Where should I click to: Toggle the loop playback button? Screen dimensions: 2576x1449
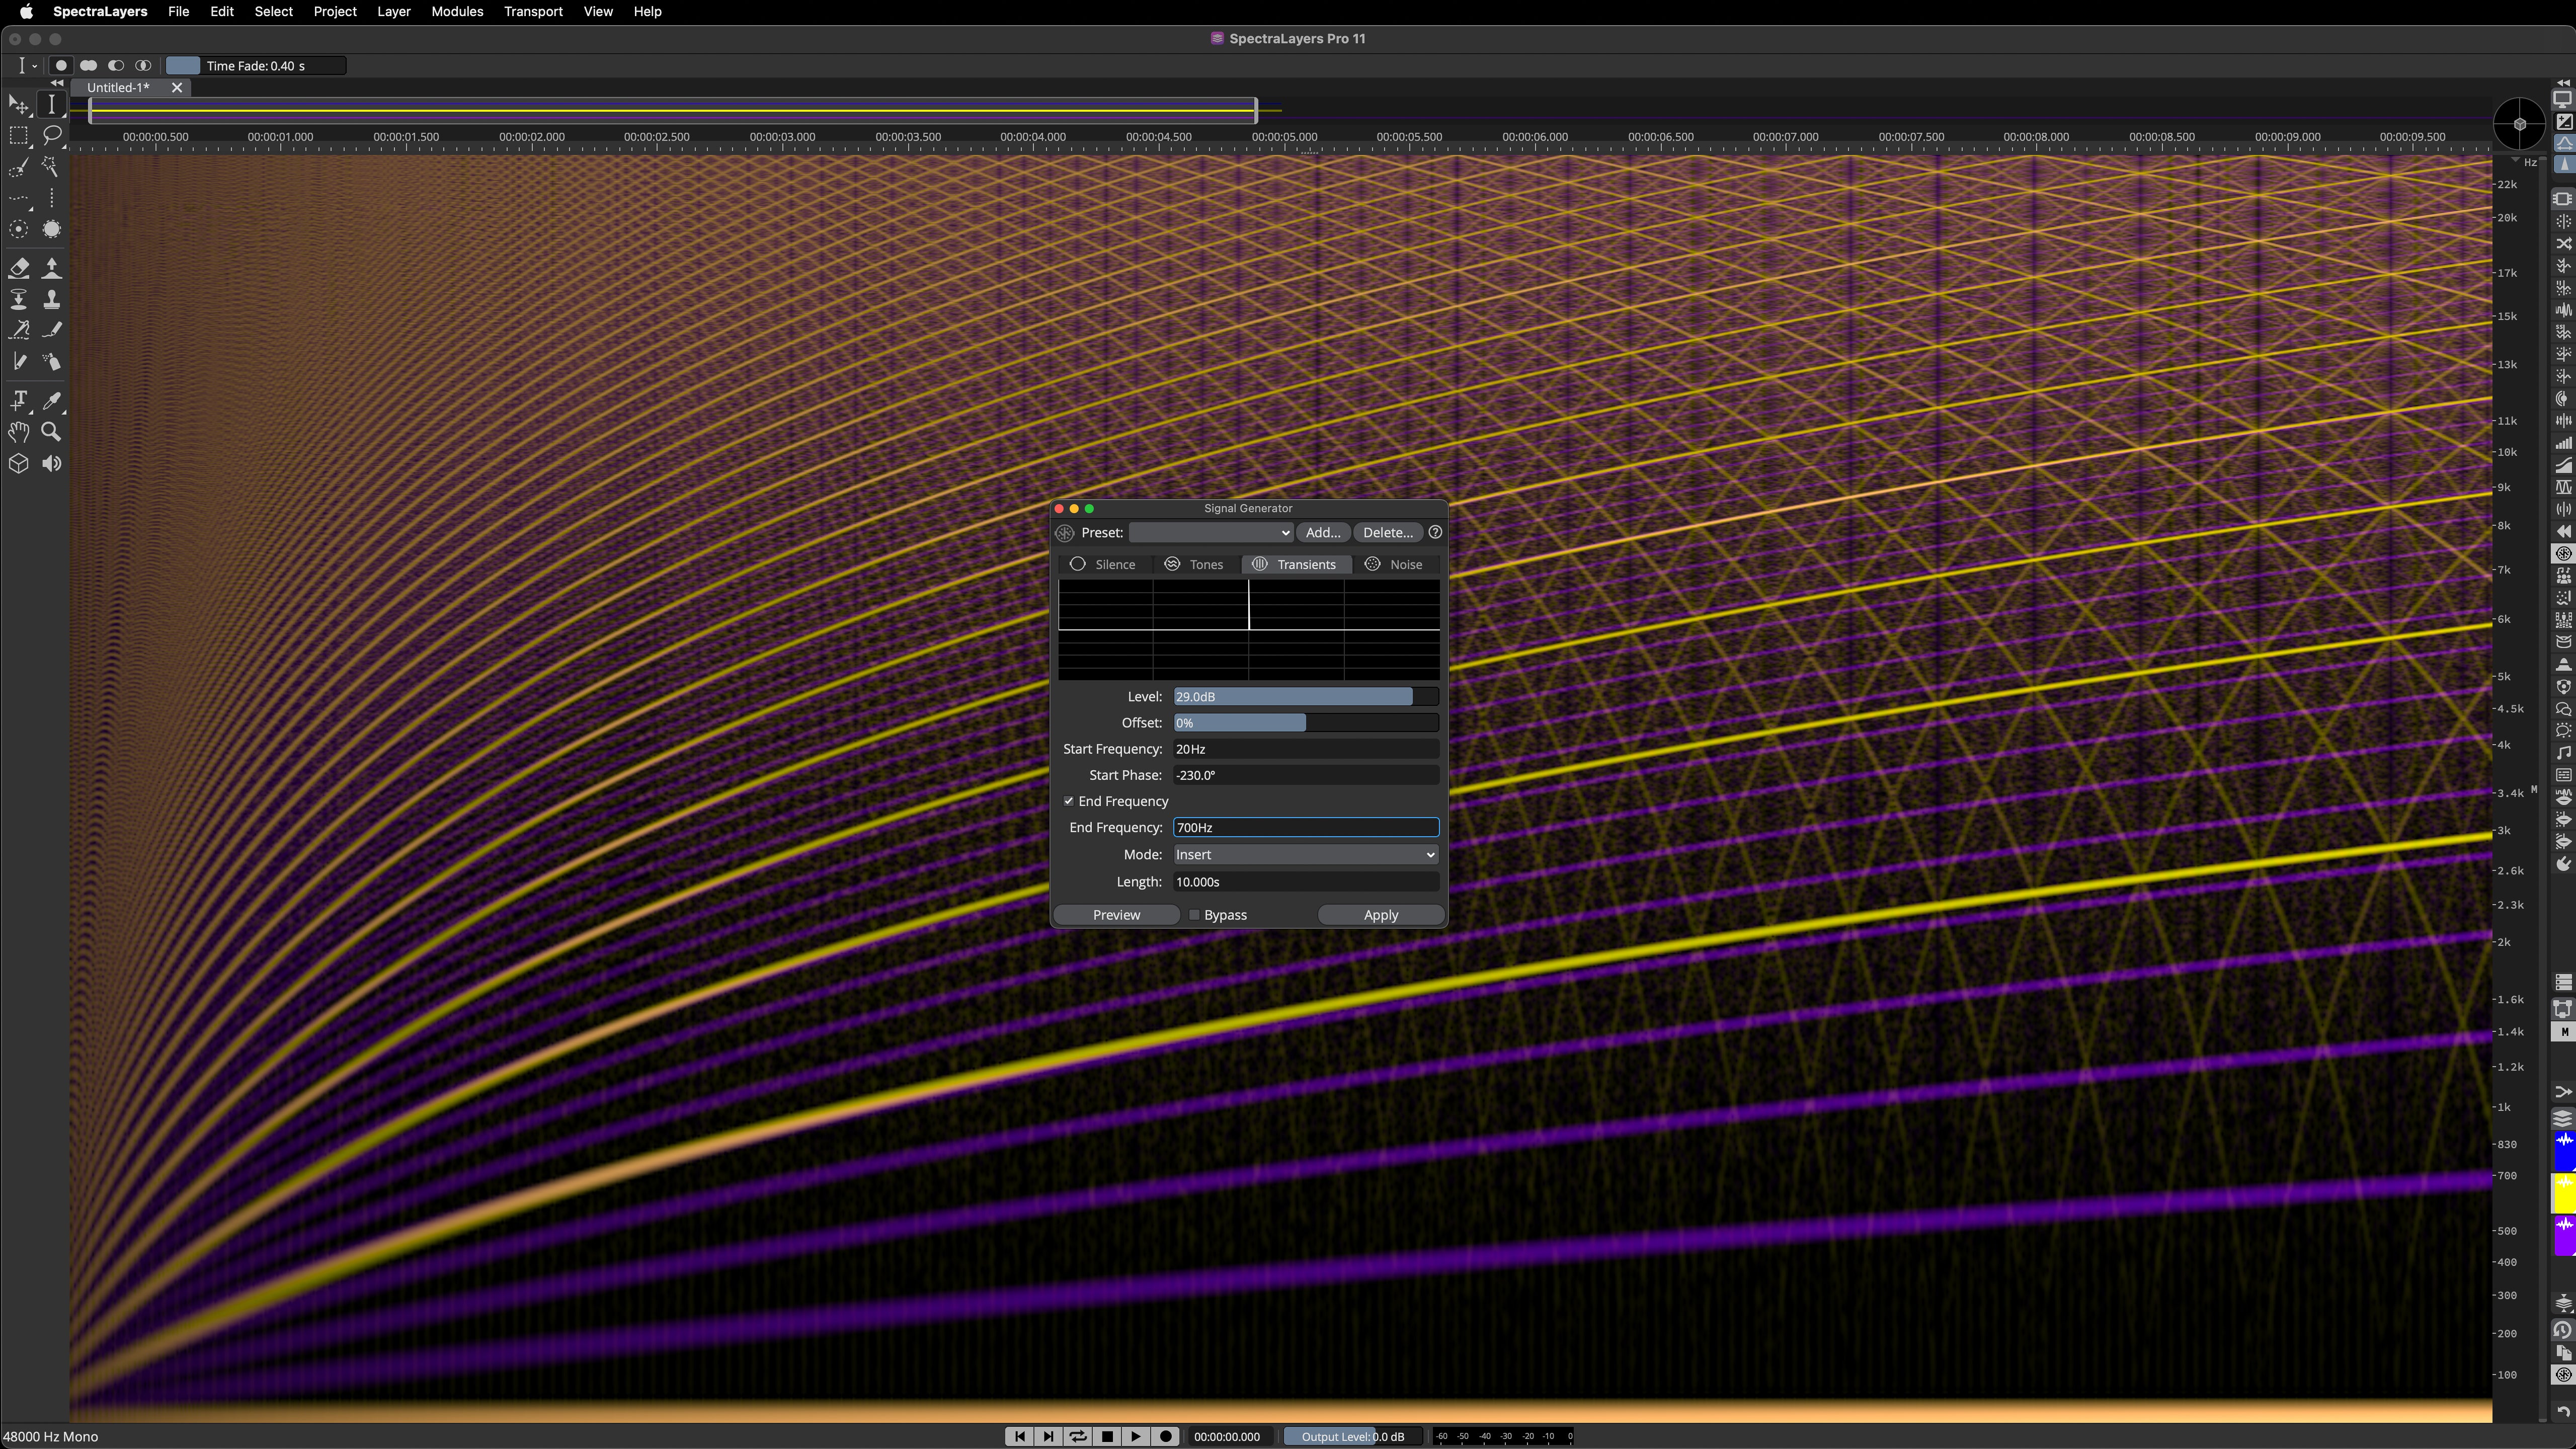1078,1436
